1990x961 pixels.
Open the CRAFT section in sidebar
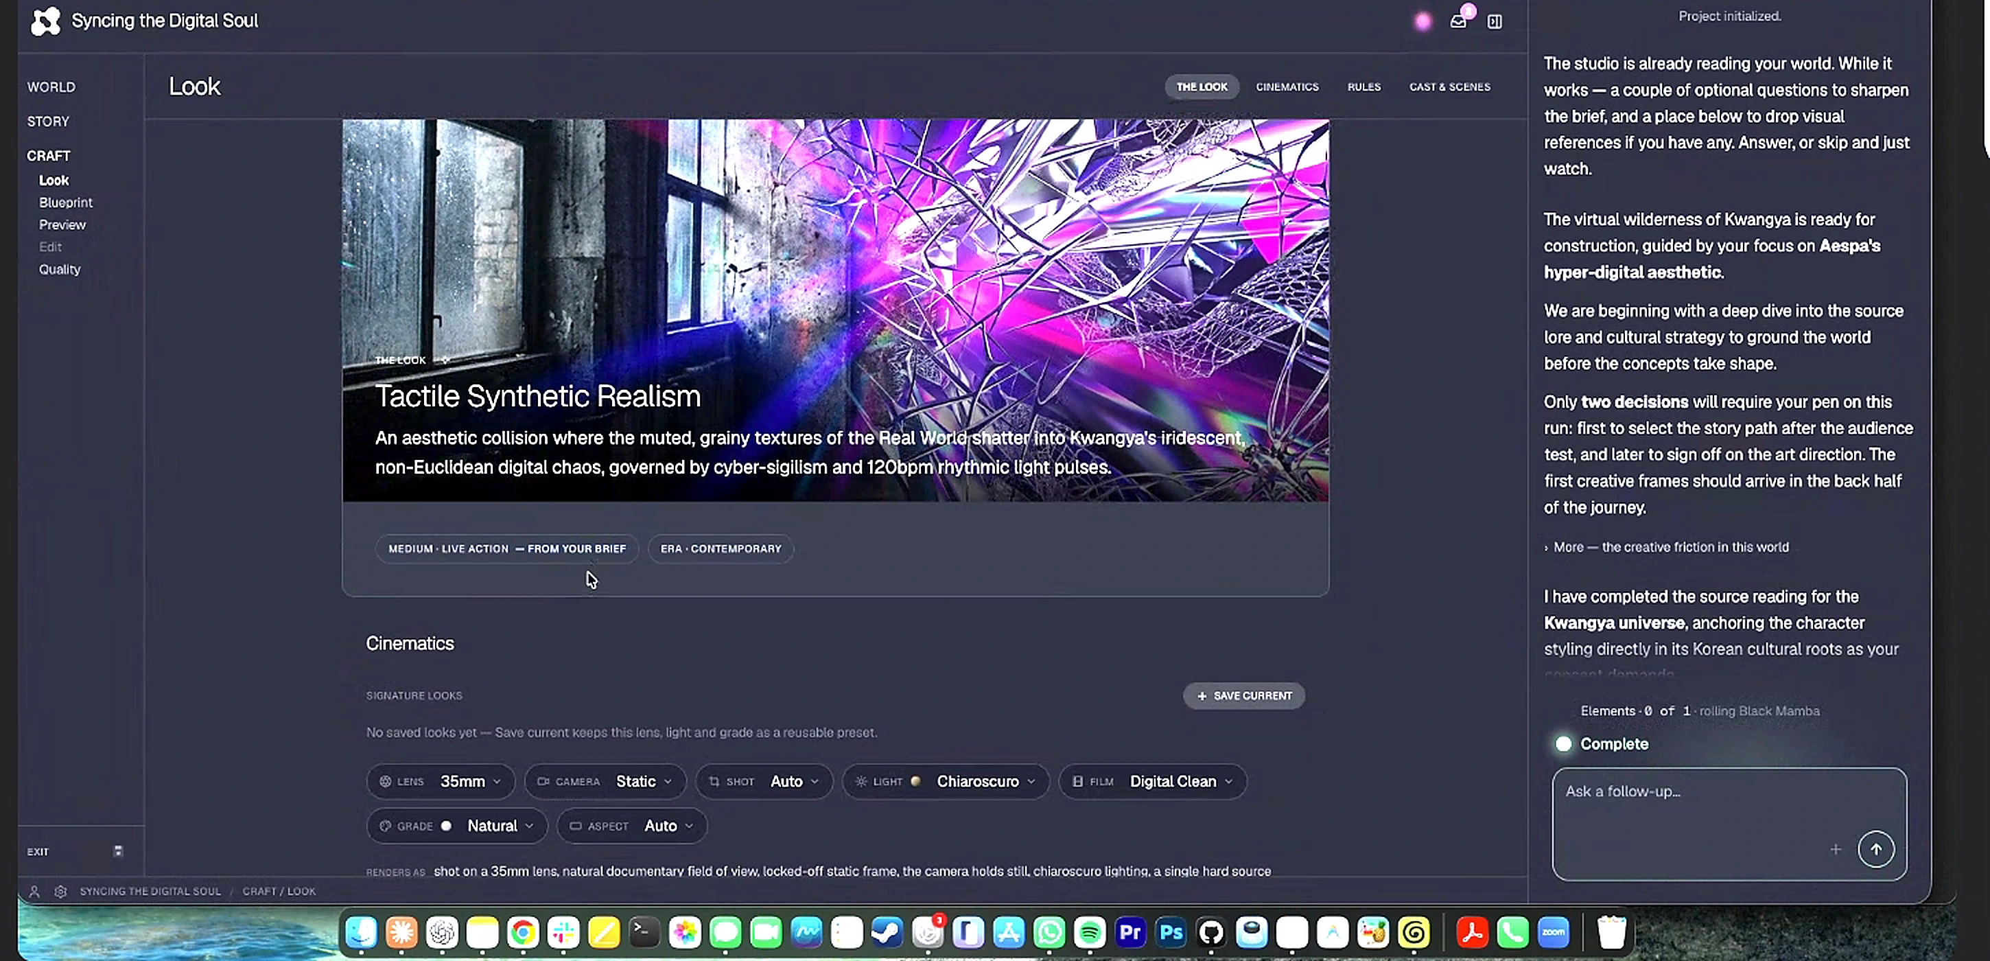tap(49, 156)
